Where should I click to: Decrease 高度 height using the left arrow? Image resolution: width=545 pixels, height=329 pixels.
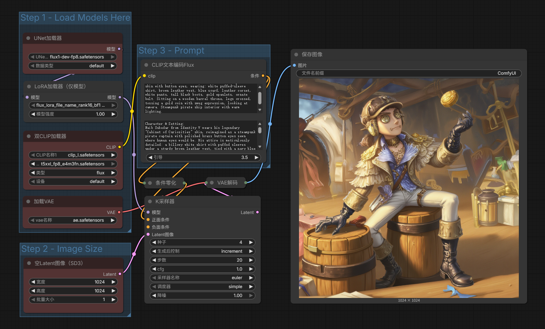[x=33, y=291]
